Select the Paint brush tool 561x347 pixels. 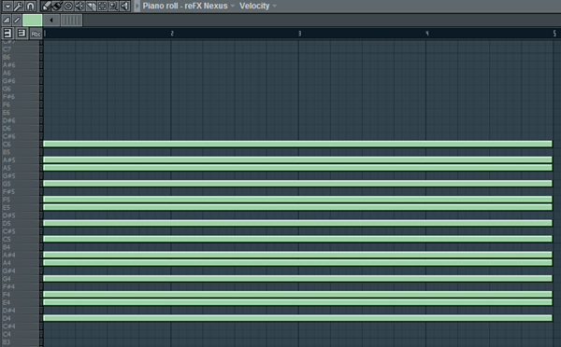(x=57, y=7)
